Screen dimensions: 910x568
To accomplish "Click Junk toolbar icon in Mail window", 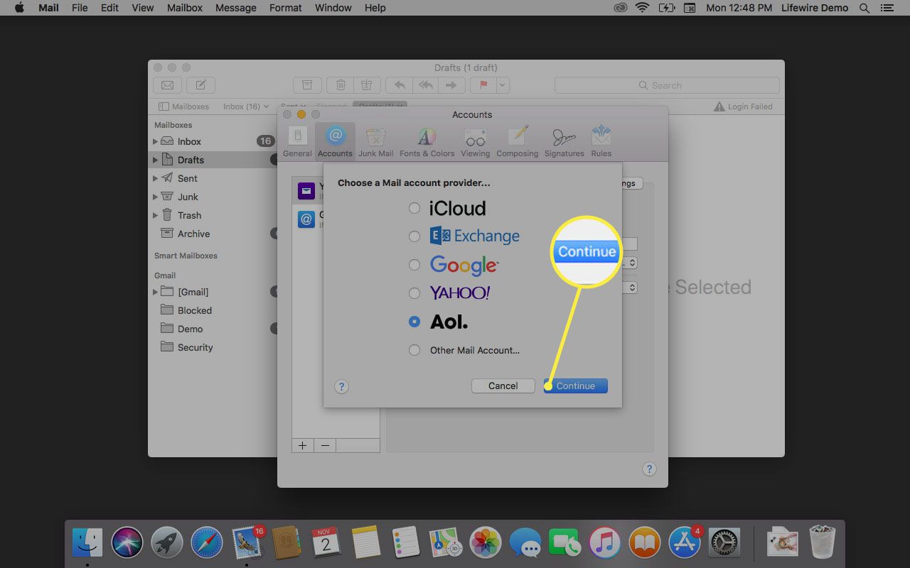I will (366, 85).
